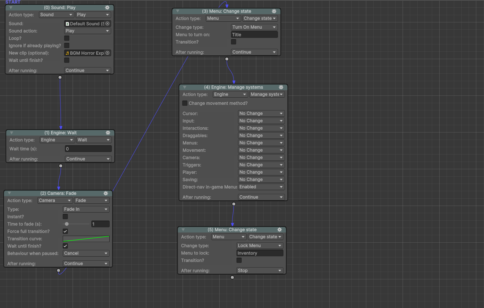Open gear menu of node (5) Menu: Change state
Image resolution: width=484 pixels, height=308 pixels.
point(279,229)
